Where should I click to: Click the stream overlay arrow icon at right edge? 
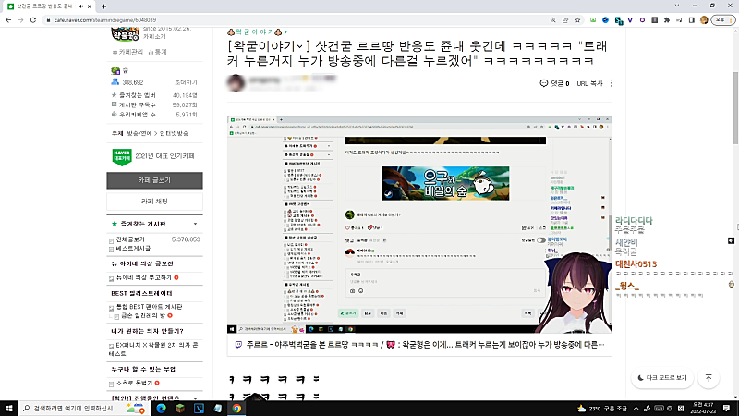coord(731,240)
